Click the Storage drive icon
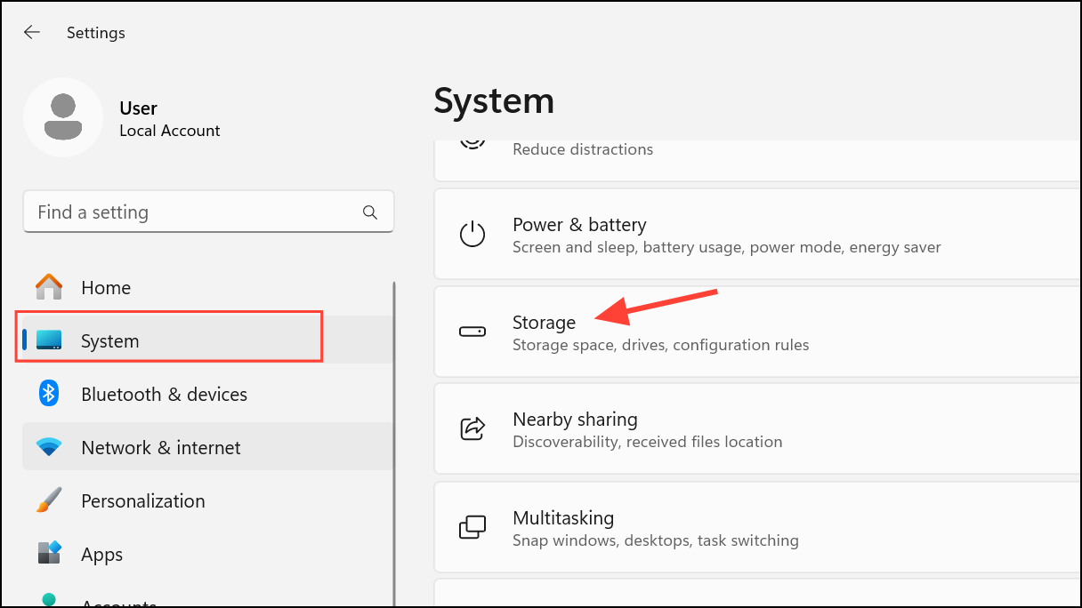Viewport: 1082px width, 608px height. 472,332
